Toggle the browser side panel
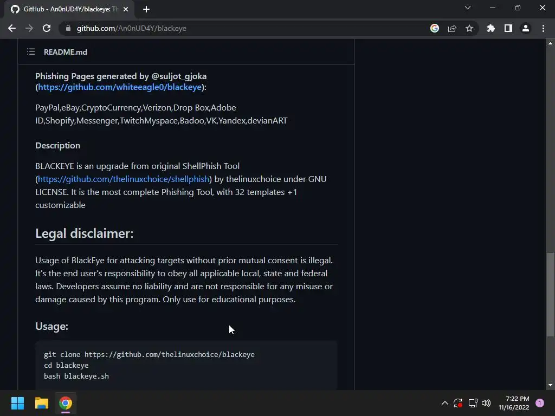The height and width of the screenshot is (416, 555). [508, 28]
